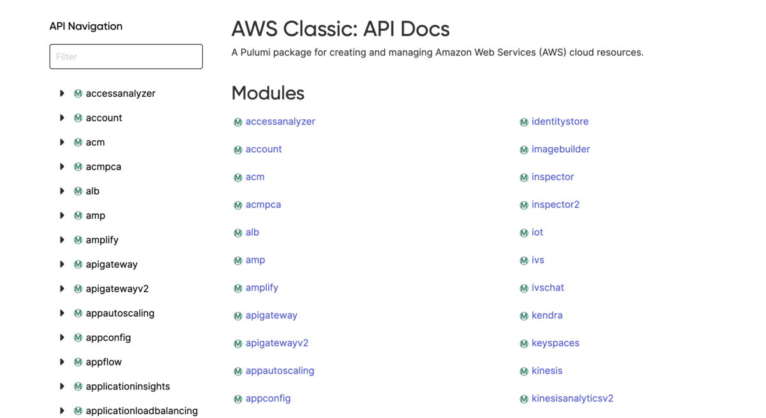Click module icon beside alb in sidebar
The height and width of the screenshot is (418, 766).
click(x=78, y=191)
